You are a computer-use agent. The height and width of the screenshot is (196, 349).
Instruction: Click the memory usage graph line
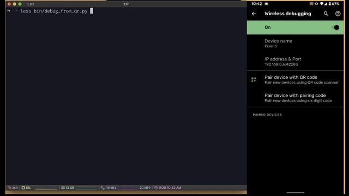pos(86,187)
